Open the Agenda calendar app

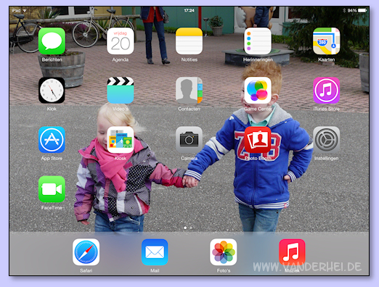121,41
